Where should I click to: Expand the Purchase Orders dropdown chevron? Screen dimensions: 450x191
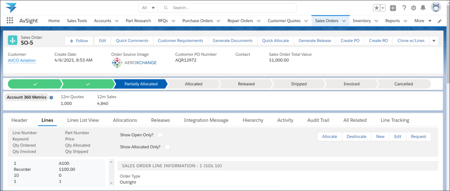218,21
